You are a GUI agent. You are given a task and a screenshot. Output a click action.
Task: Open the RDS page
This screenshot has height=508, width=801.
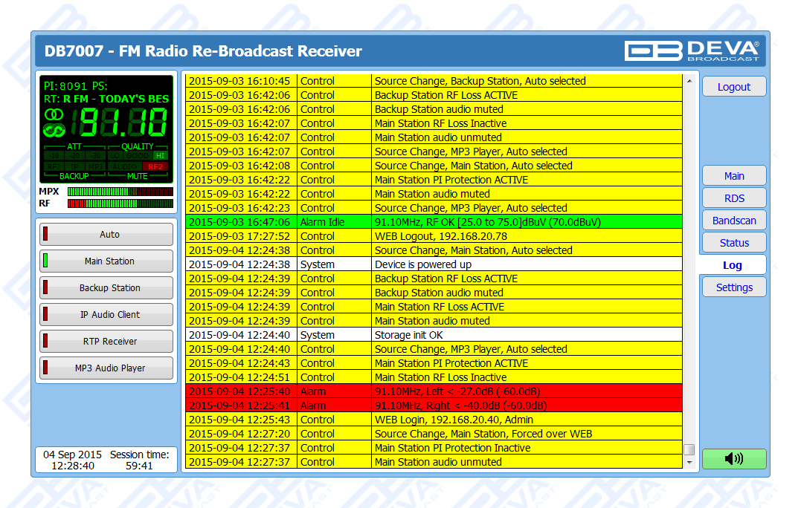tap(733, 198)
